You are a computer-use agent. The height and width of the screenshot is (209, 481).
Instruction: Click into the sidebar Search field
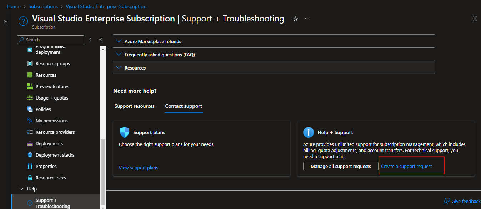(50, 40)
